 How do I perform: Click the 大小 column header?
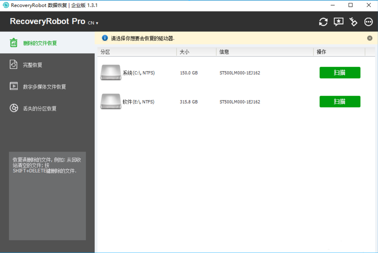tap(196, 52)
